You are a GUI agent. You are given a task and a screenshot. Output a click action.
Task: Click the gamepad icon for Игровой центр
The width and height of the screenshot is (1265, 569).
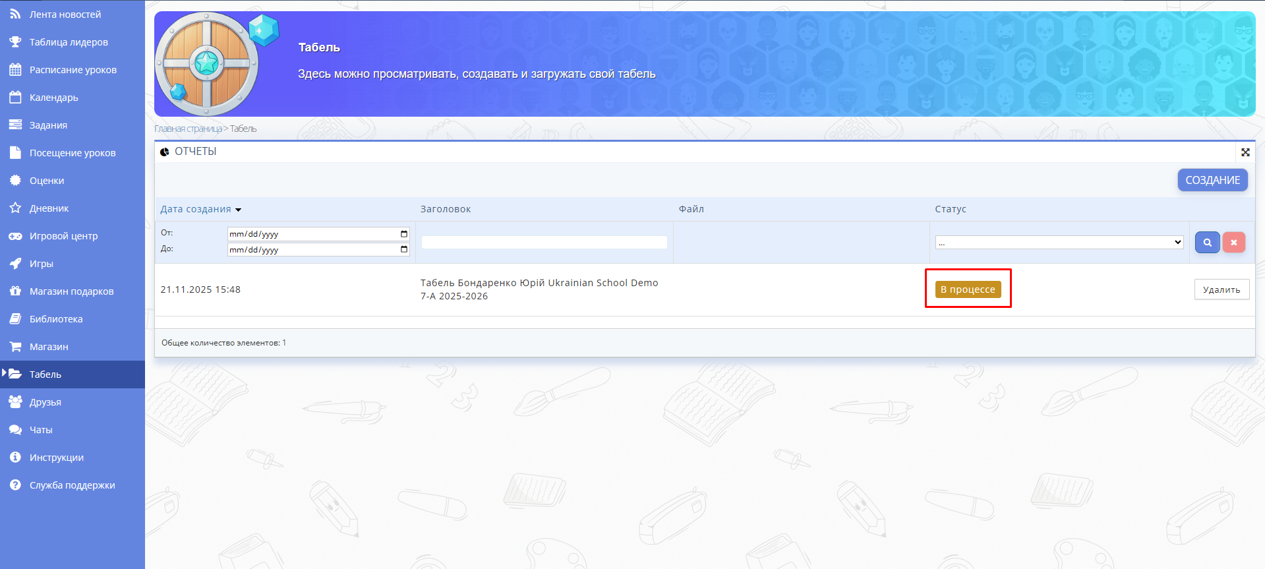pyautogui.click(x=15, y=236)
